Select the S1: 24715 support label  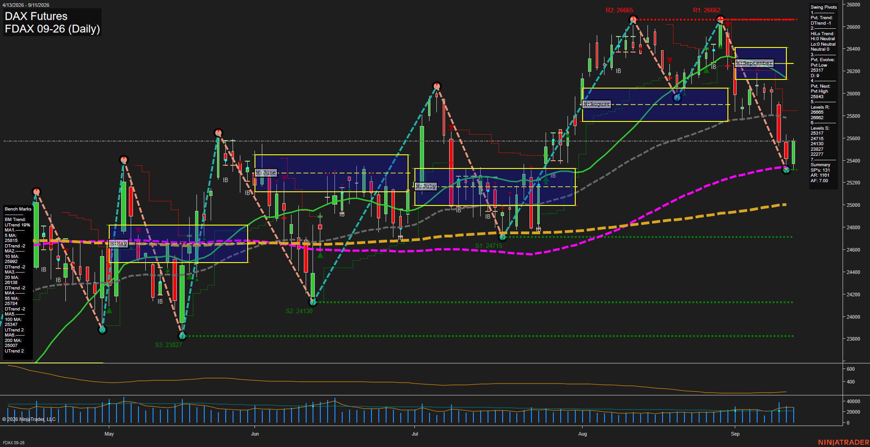pos(488,246)
